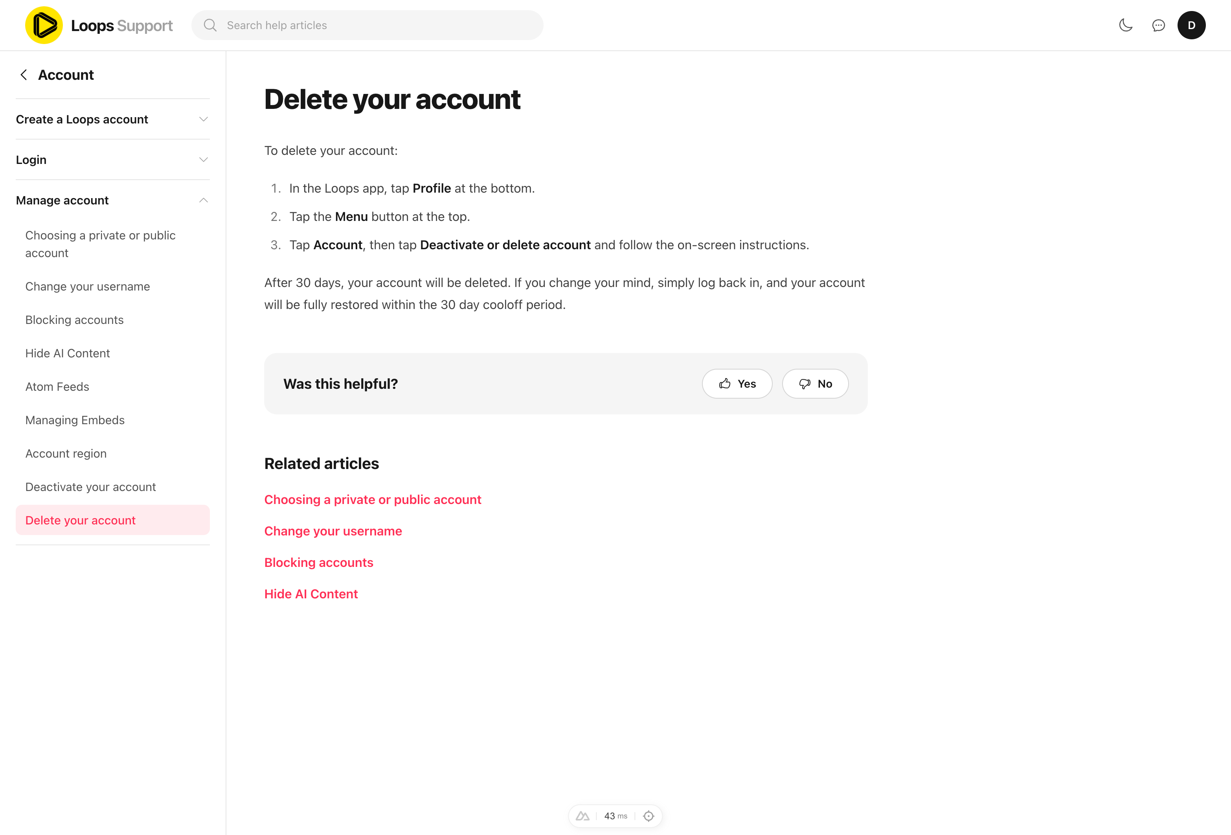Open Atom Feeds in the sidebar
This screenshot has height=835, width=1231.
(x=57, y=387)
